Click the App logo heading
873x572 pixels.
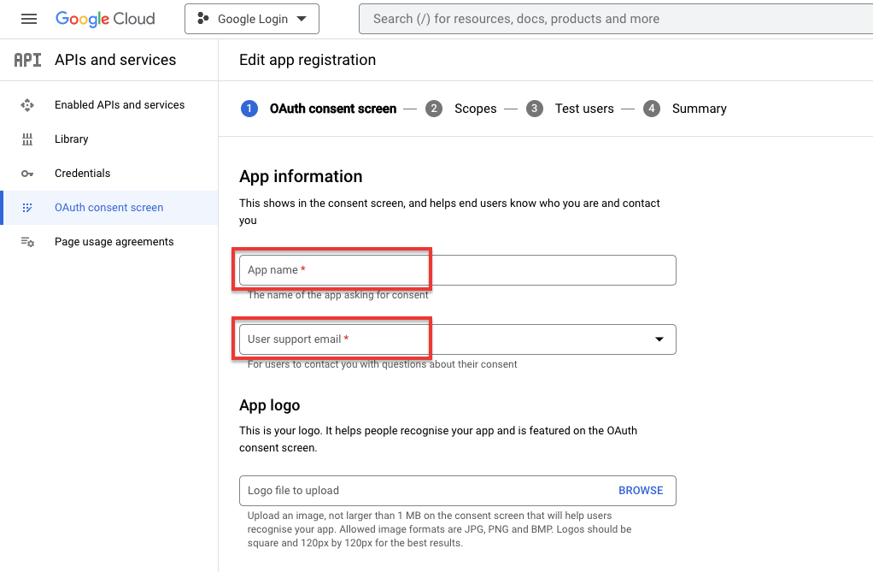(269, 405)
